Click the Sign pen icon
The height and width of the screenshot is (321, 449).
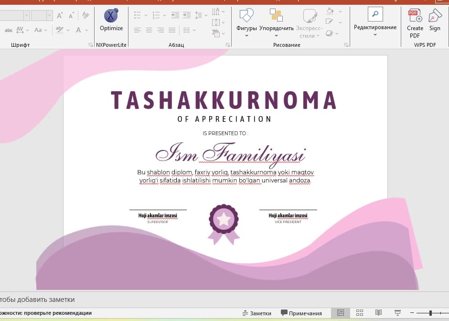pos(435,20)
